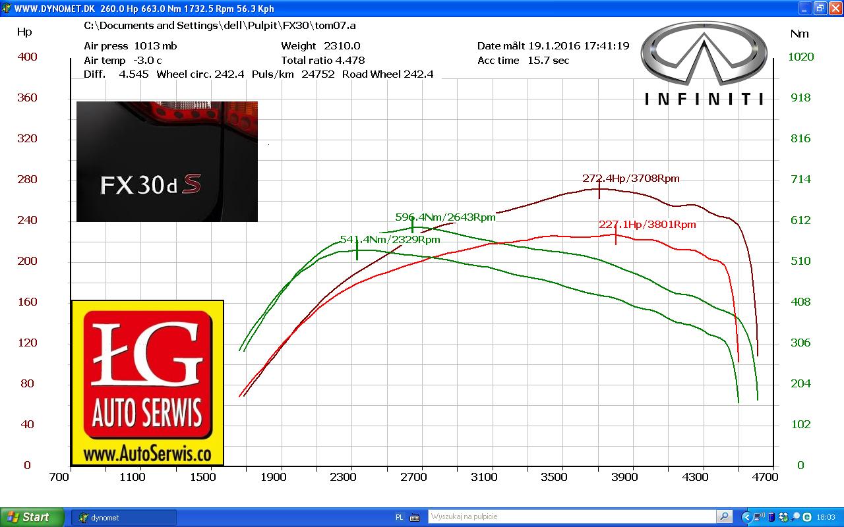Click the 'Acc time 15.7 sec' value
Screen dimensions: 844x527
[524, 61]
